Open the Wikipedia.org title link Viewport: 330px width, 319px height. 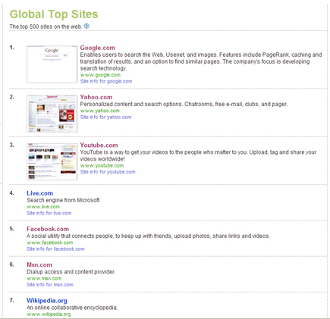point(47,301)
